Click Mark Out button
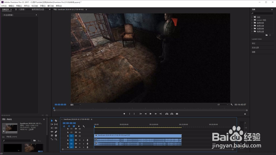 click(x=134, y=114)
